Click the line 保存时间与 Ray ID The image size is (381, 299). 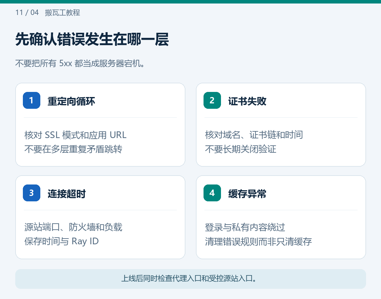[x=62, y=241]
